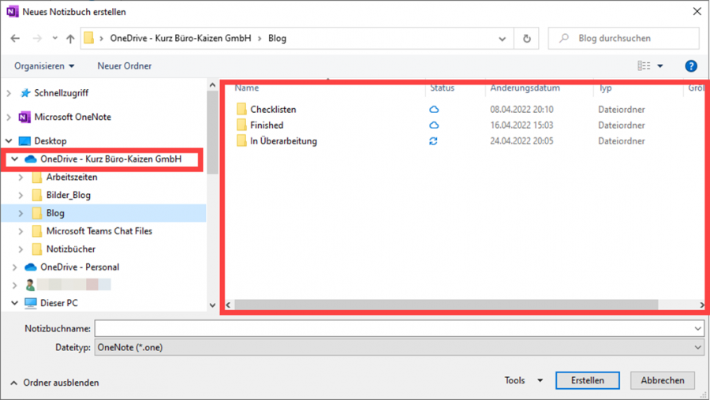Select the Finished folder
Image resolution: width=710 pixels, height=400 pixels.
click(267, 125)
